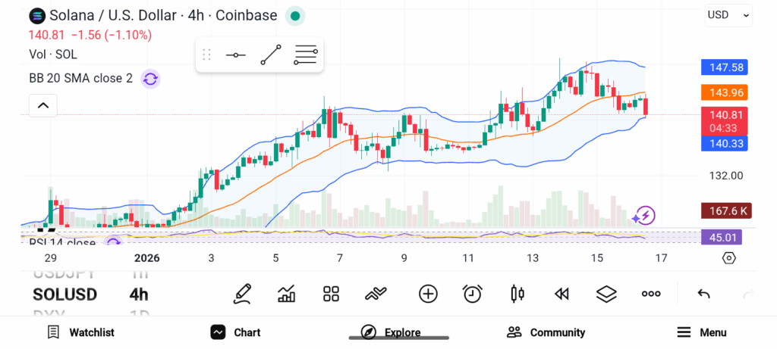Toggle the purple lightning bolt button
777x349 pixels.
645,216
